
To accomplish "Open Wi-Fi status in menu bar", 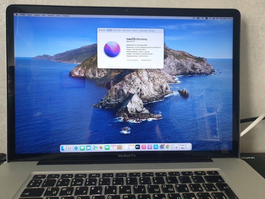I will 202,18.
